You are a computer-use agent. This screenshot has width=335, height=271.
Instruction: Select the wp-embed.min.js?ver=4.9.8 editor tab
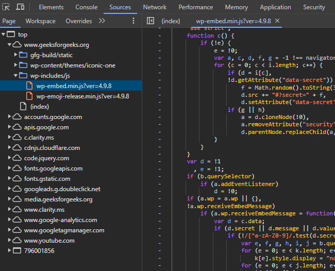(233, 21)
